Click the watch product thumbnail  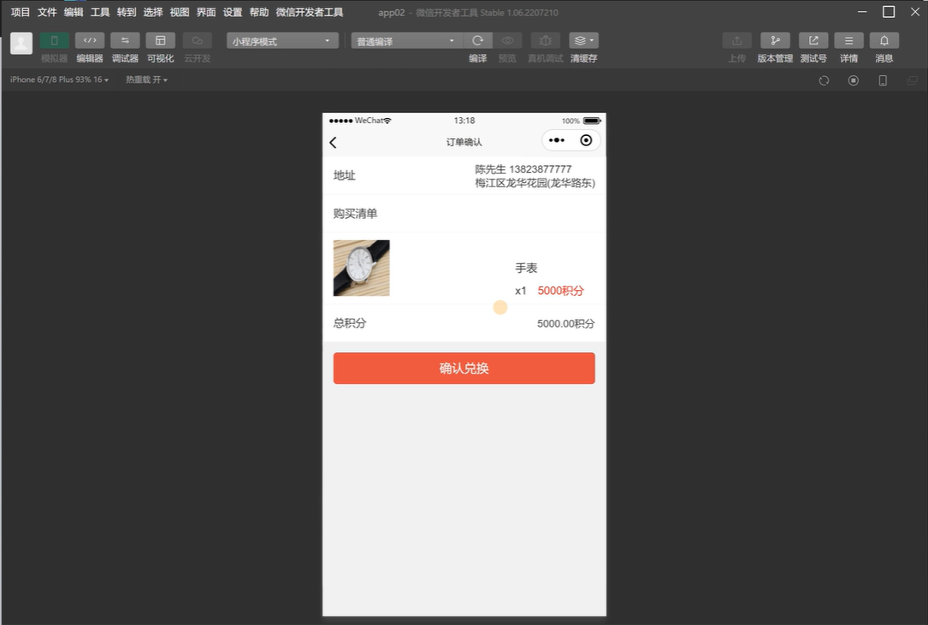[x=361, y=268]
